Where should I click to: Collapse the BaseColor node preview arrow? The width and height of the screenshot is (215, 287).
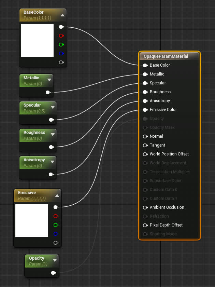(x=62, y=15)
